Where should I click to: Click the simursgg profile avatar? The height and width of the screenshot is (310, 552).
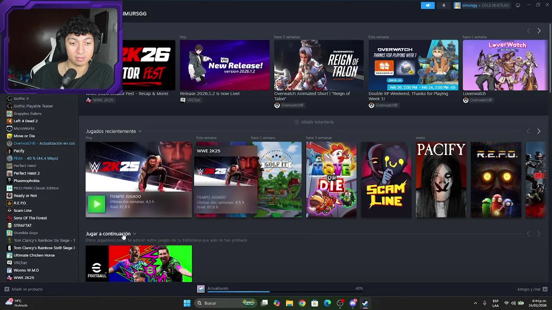(x=457, y=5)
